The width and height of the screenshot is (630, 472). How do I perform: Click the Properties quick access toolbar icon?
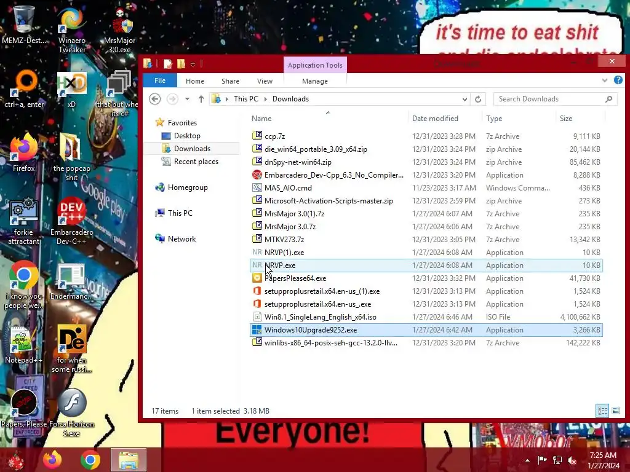pyautogui.click(x=168, y=64)
